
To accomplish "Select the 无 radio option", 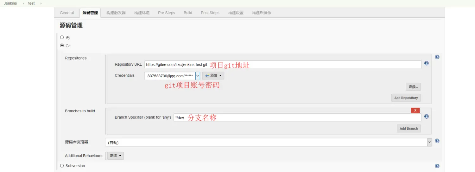I will click(62, 37).
